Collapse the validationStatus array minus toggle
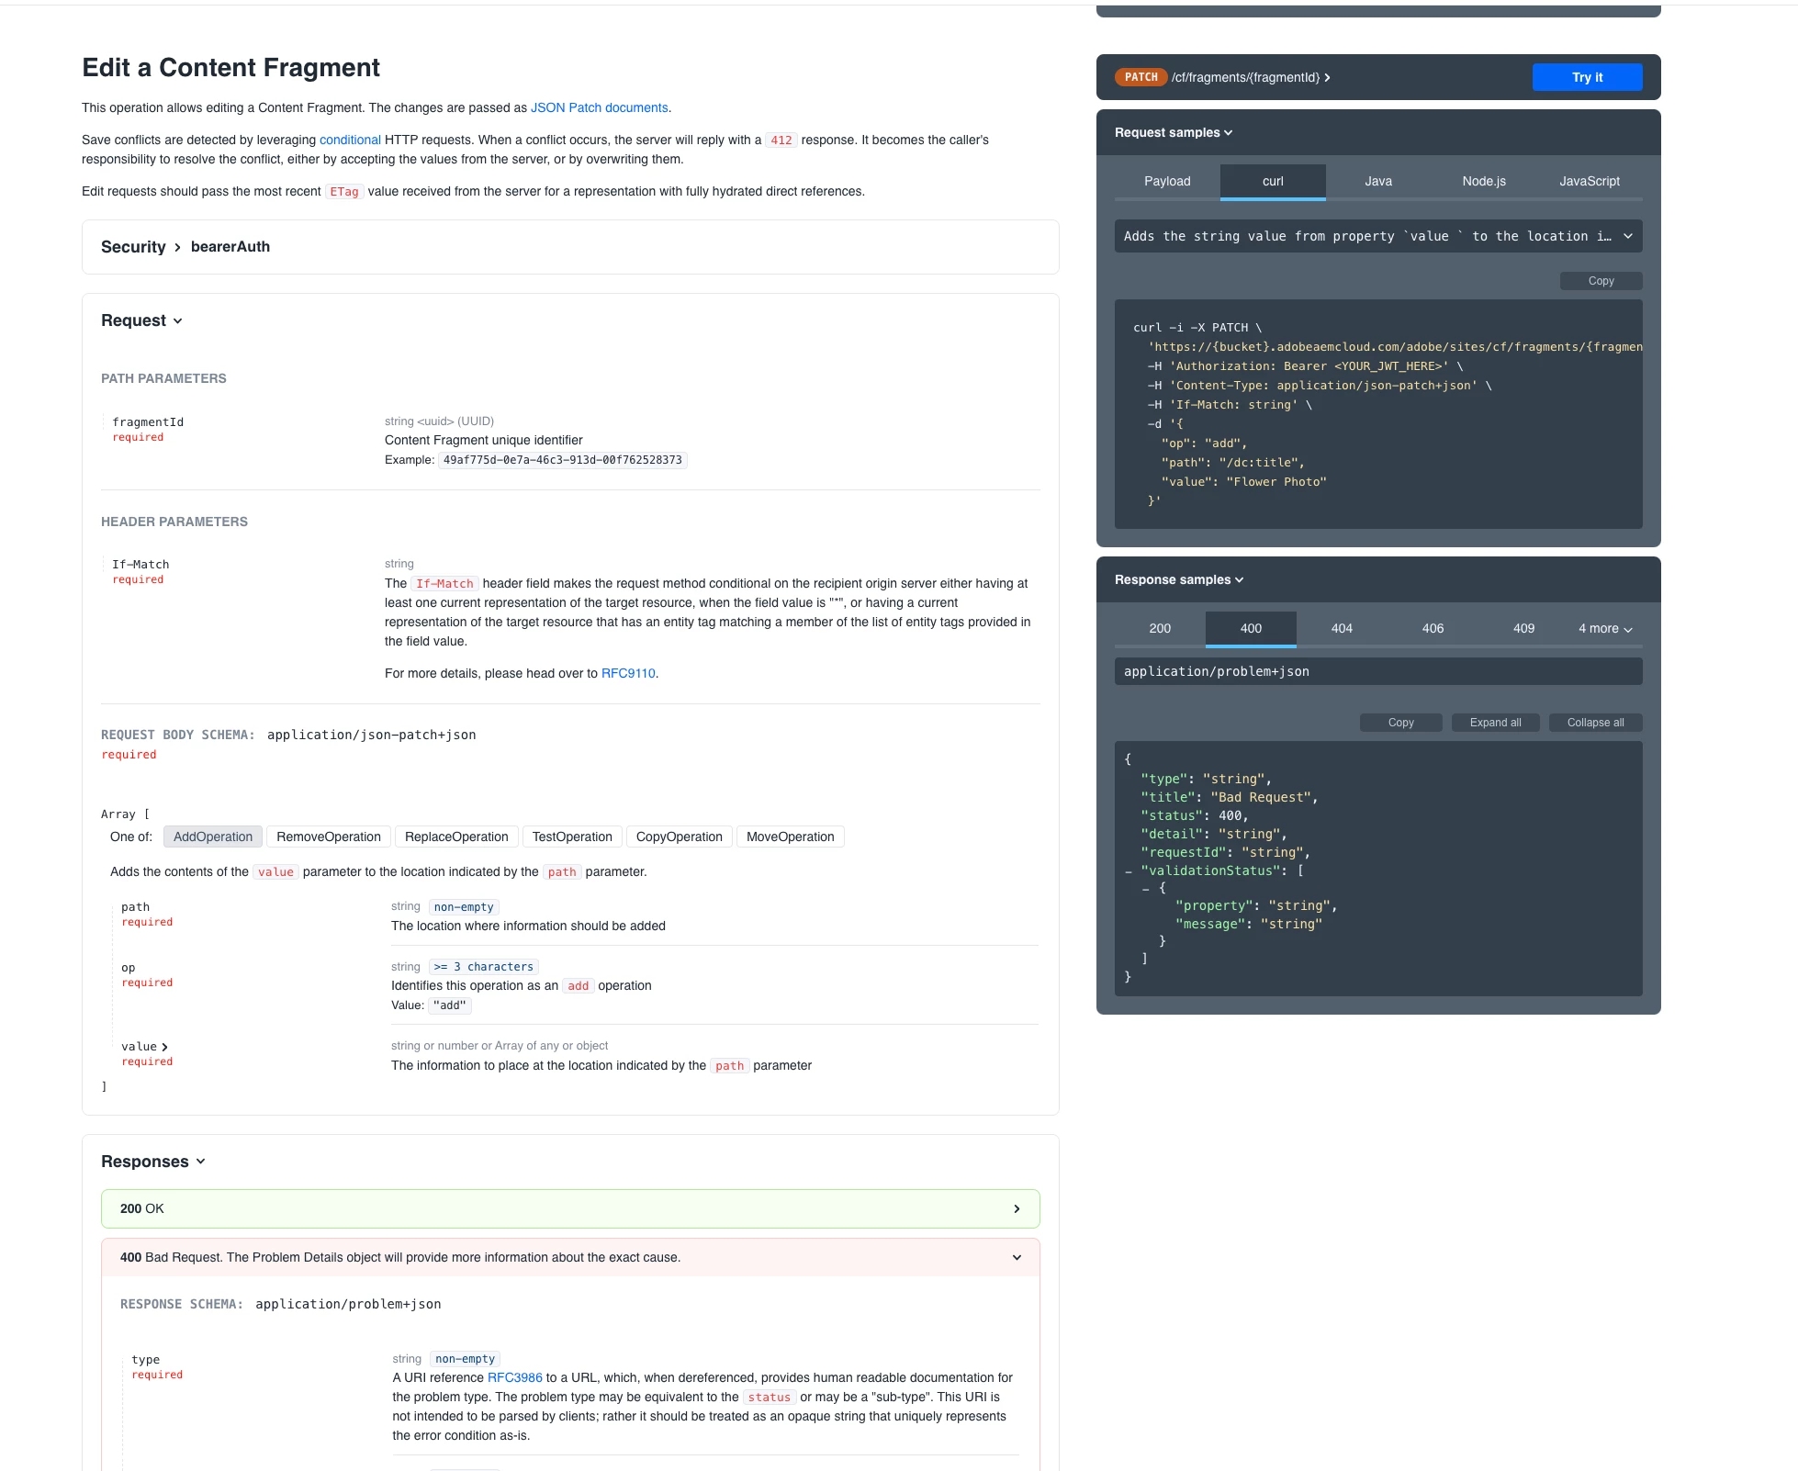The width and height of the screenshot is (1798, 1471). pos(1129,871)
